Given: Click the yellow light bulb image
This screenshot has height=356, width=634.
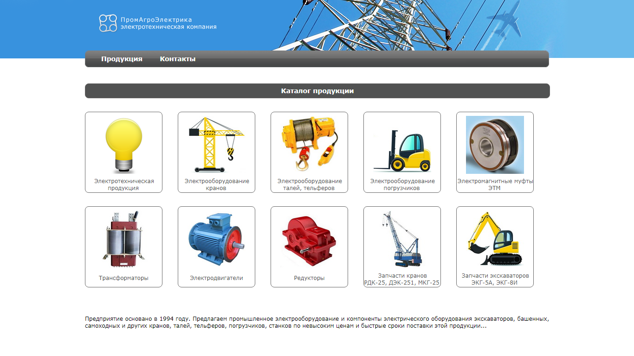Looking at the screenshot, I should (124, 145).
